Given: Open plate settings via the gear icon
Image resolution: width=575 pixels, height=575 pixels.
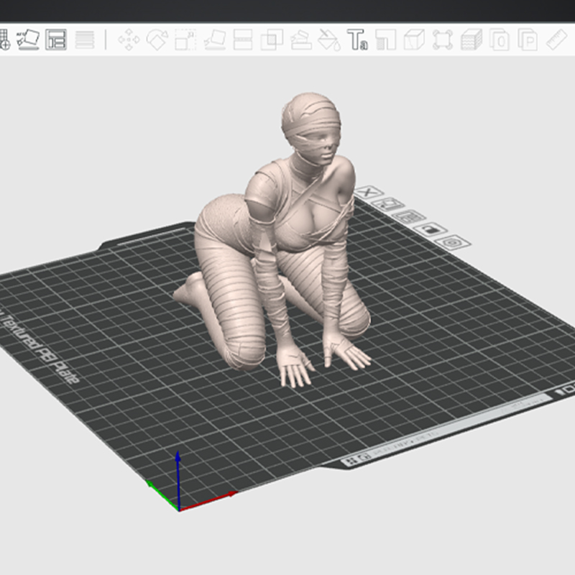Looking at the screenshot, I should (453, 242).
